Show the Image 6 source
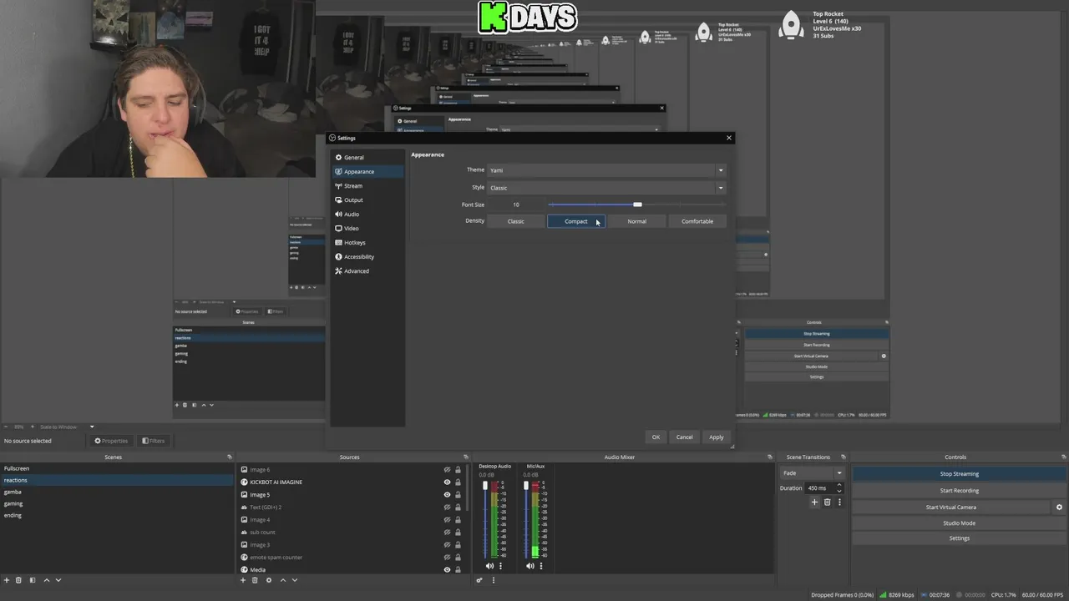This screenshot has width=1069, height=601. pos(447,470)
